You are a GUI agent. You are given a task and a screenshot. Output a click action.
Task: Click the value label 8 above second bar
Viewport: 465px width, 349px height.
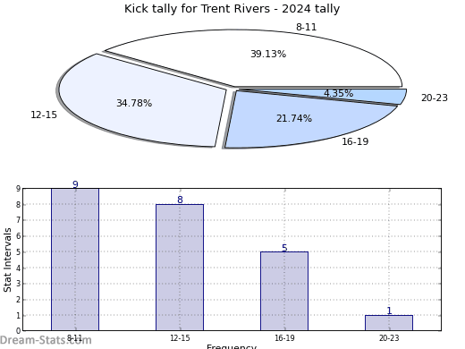click(x=180, y=200)
